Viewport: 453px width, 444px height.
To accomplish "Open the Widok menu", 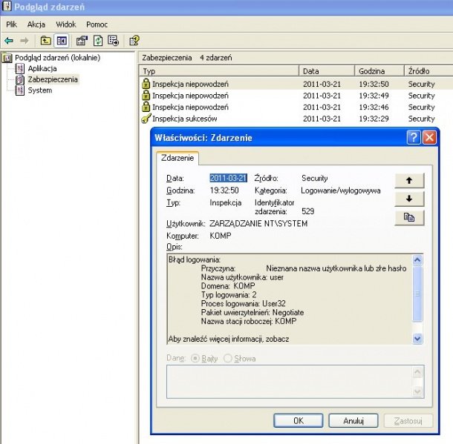I will pyautogui.click(x=65, y=24).
